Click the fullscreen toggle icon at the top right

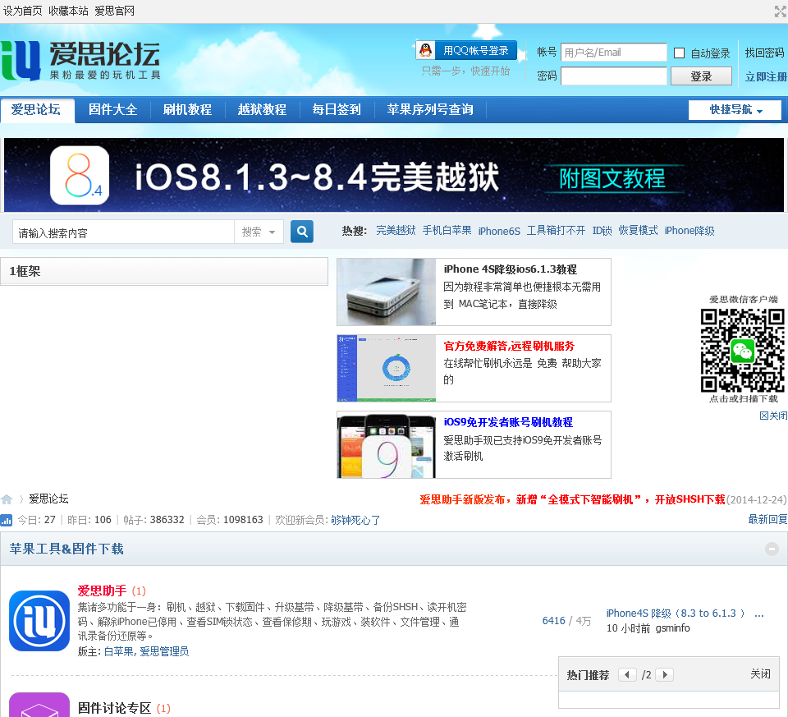tap(781, 11)
